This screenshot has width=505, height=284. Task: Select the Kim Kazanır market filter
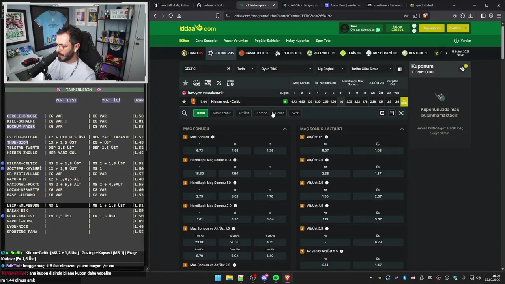tap(222, 113)
